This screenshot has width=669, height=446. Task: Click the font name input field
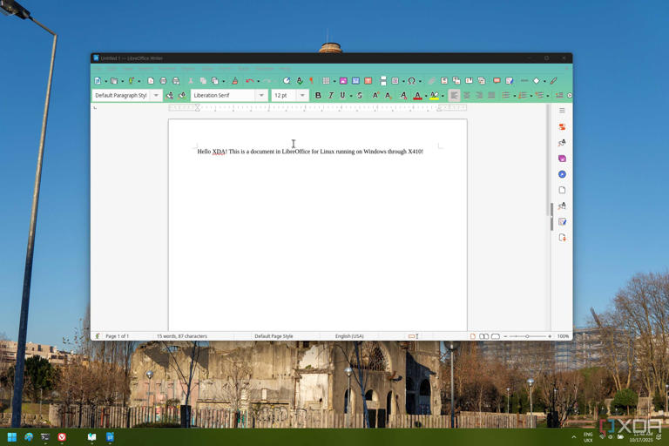[223, 95]
